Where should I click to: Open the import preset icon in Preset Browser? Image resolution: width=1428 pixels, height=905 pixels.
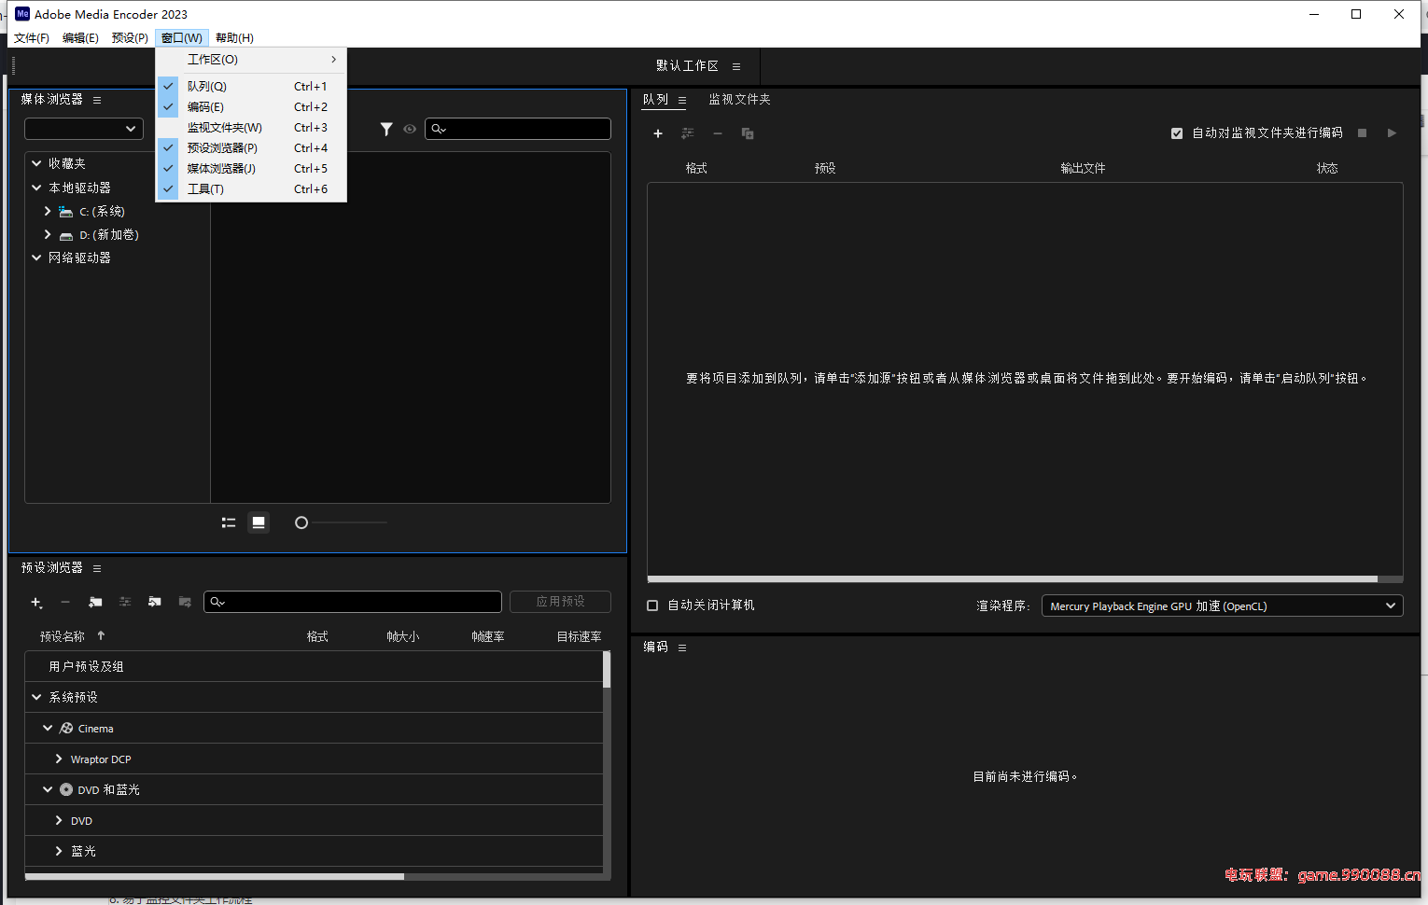pyautogui.click(x=155, y=602)
